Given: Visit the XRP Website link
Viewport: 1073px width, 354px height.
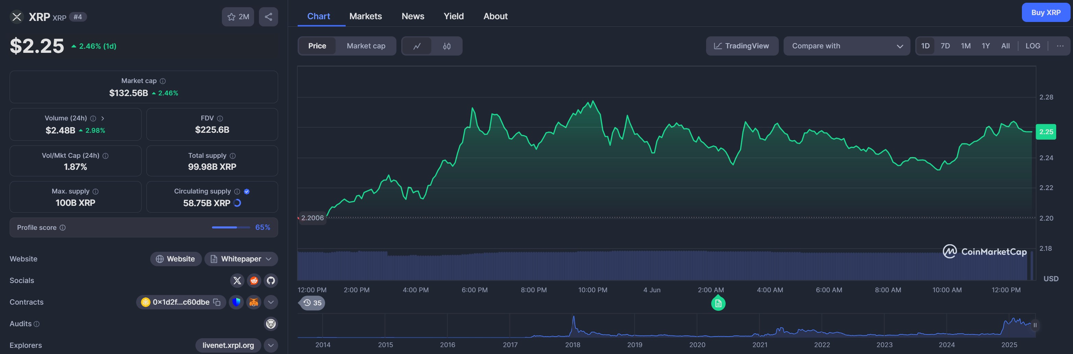Looking at the screenshot, I should (176, 259).
